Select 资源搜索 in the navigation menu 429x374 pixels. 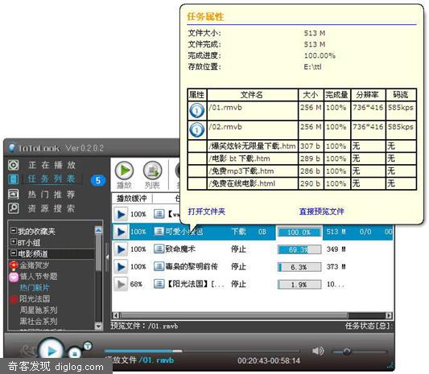(x=52, y=208)
